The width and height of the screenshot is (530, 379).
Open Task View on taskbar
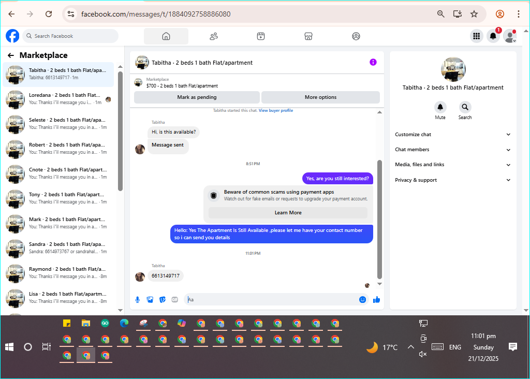coord(46,347)
